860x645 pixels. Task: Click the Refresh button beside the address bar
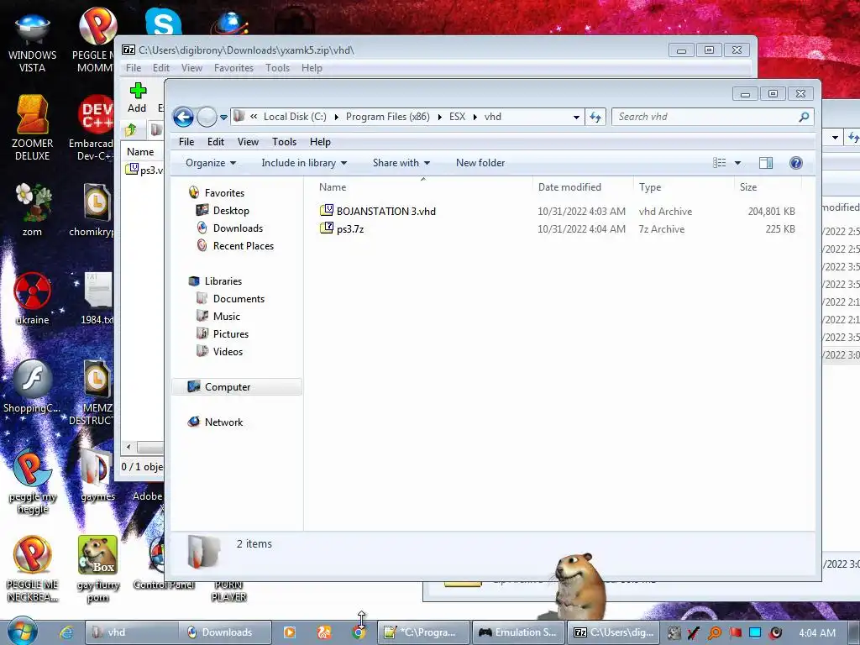[595, 117]
